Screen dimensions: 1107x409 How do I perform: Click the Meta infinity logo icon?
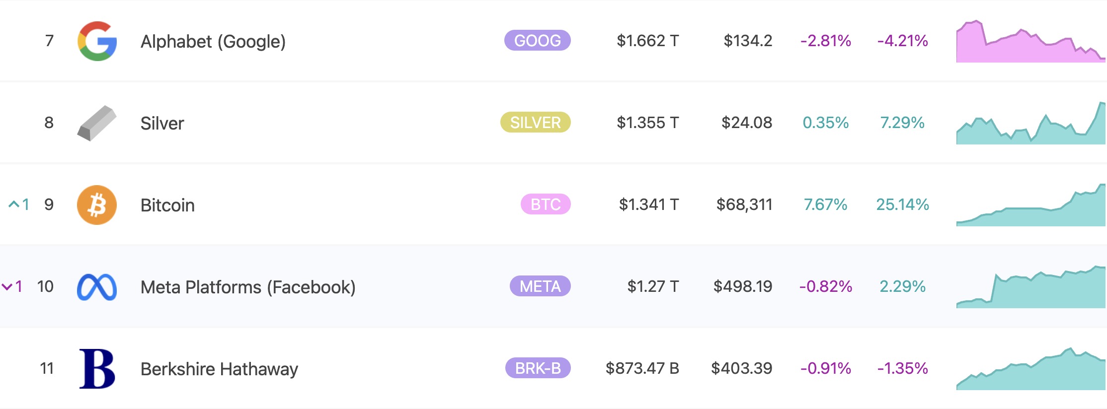97,287
